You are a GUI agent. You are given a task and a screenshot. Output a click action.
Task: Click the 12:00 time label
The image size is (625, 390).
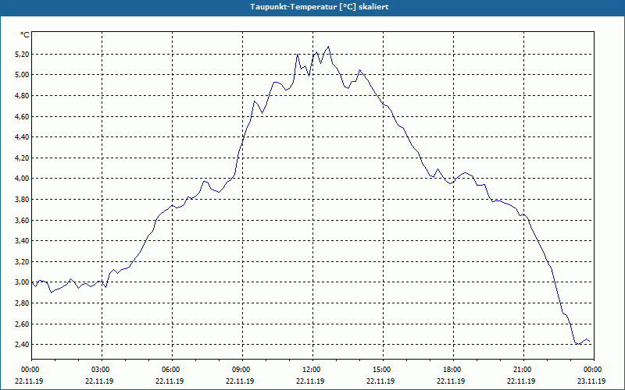312,370
